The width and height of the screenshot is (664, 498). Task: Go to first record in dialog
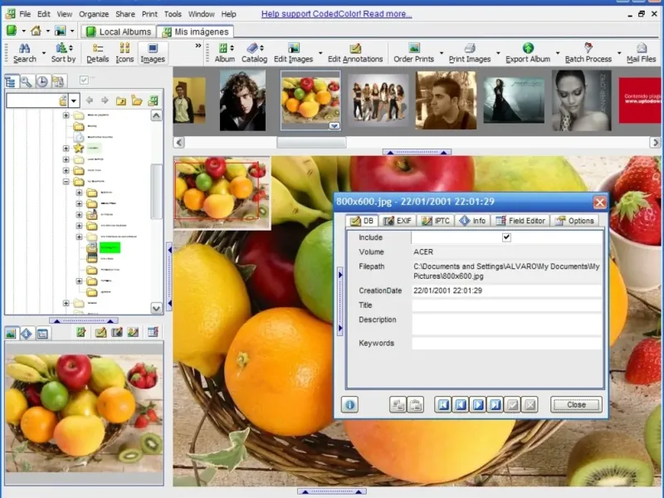tap(443, 405)
